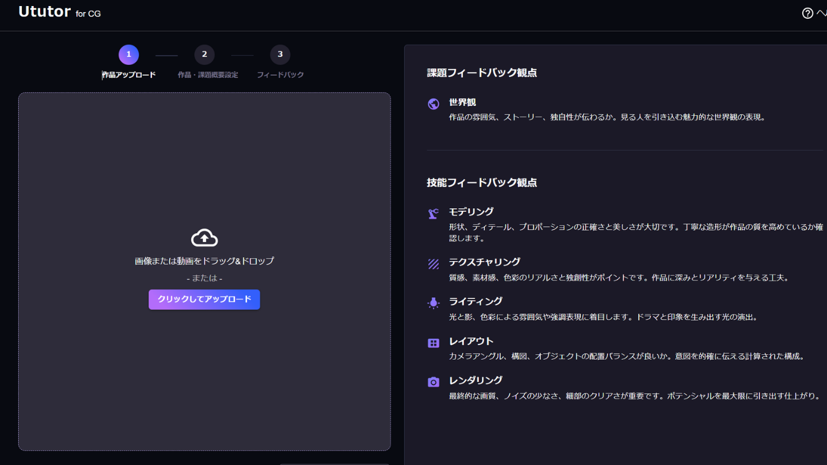Click the レイアウト grid icon
The width and height of the screenshot is (827, 465).
point(433,343)
